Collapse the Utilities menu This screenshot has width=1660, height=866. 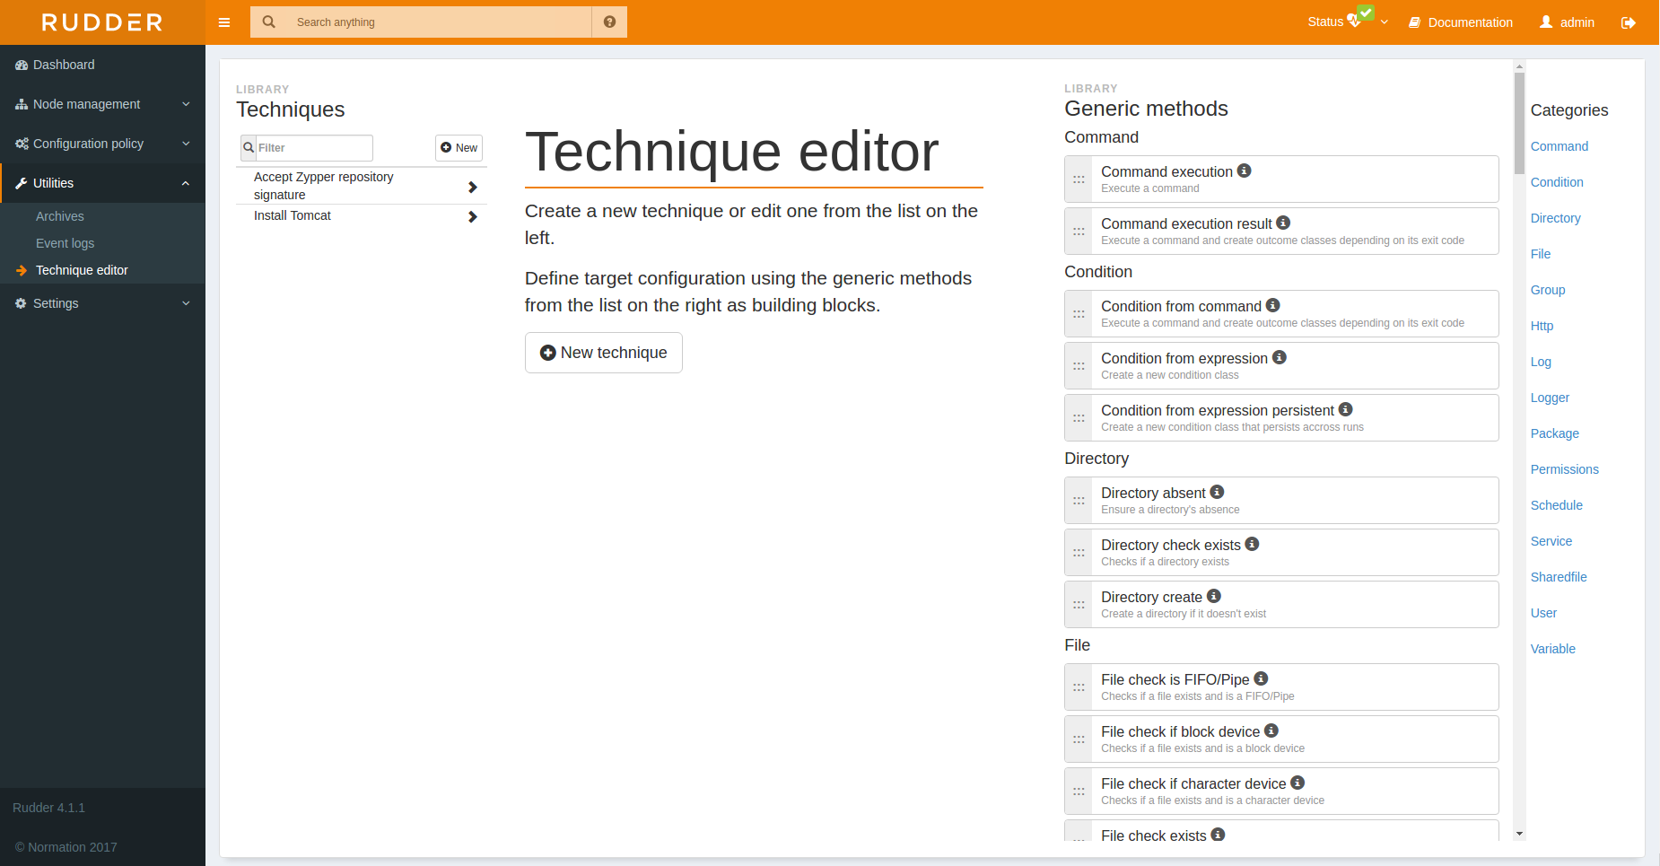coord(102,183)
